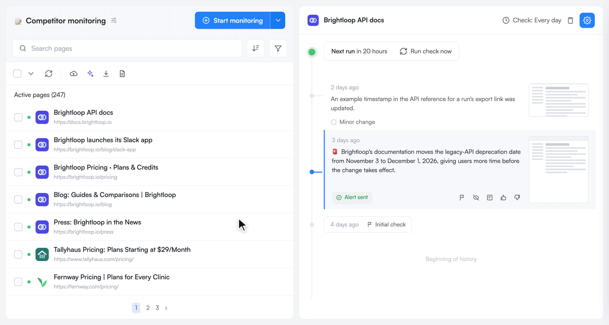Refresh selected pages with the circular arrows icon
The image size is (609, 325).
click(49, 74)
